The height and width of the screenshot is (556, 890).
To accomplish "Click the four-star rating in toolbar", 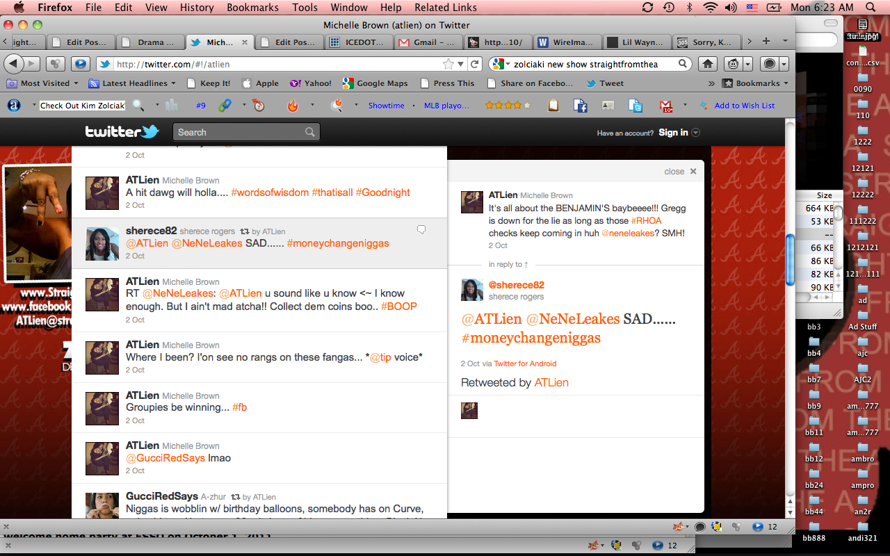I will click(x=508, y=106).
